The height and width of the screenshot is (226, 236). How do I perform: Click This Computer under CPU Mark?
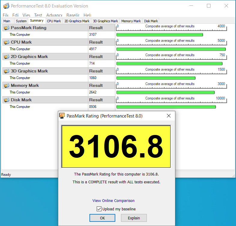[x=20, y=49]
